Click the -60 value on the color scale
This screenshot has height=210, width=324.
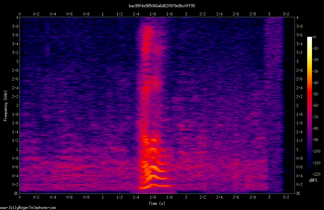315,106
